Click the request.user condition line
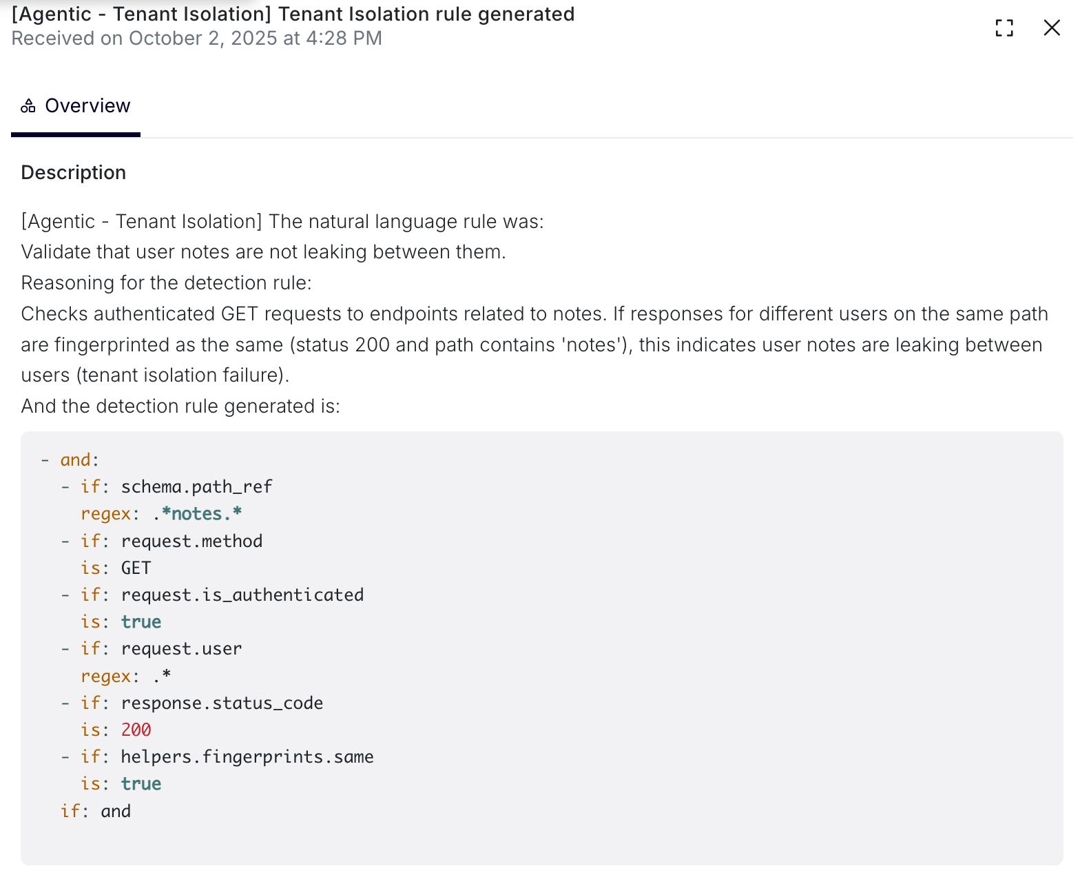This screenshot has width=1080, height=886. click(181, 649)
